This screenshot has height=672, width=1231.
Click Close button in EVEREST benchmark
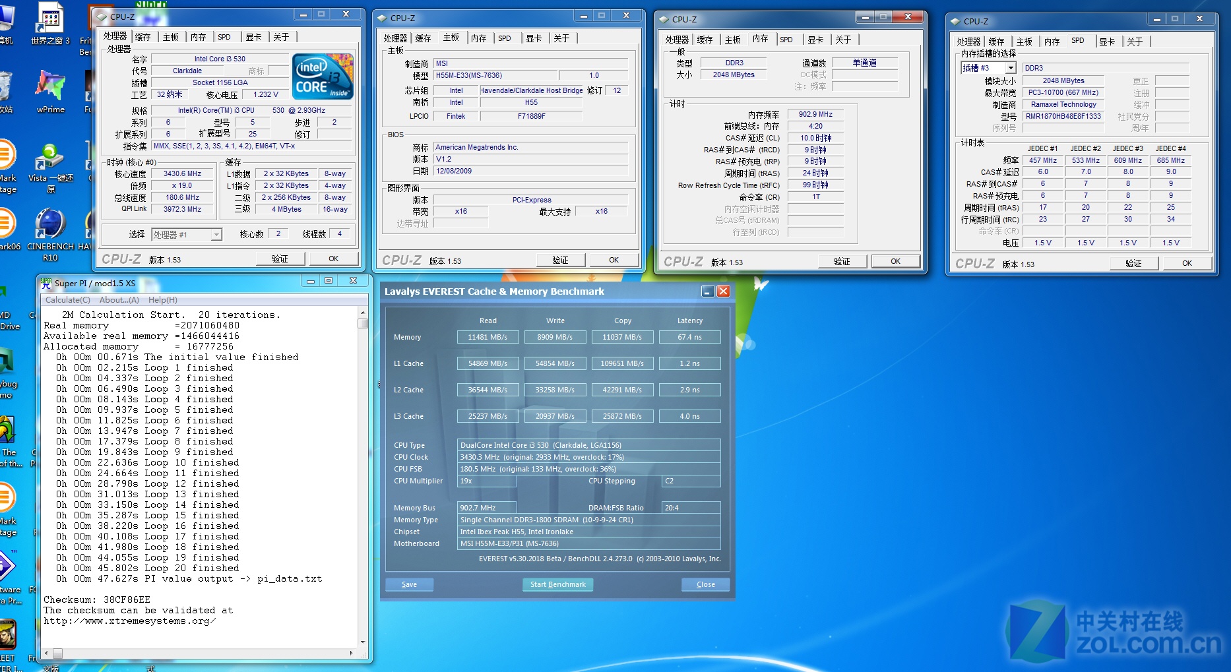point(706,584)
